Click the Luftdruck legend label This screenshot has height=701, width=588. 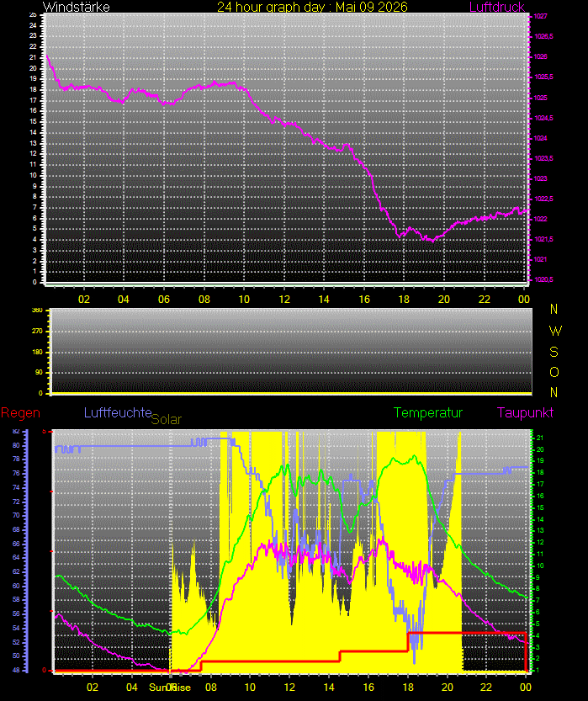[x=497, y=7]
